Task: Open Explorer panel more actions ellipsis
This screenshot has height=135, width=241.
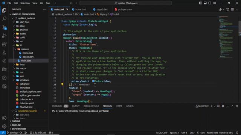Action: [x=44, y=9]
